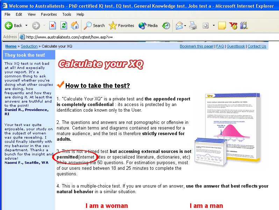Click the Back arrow button
The height and width of the screenshot is (210, 279).
(x=14, y=26)
